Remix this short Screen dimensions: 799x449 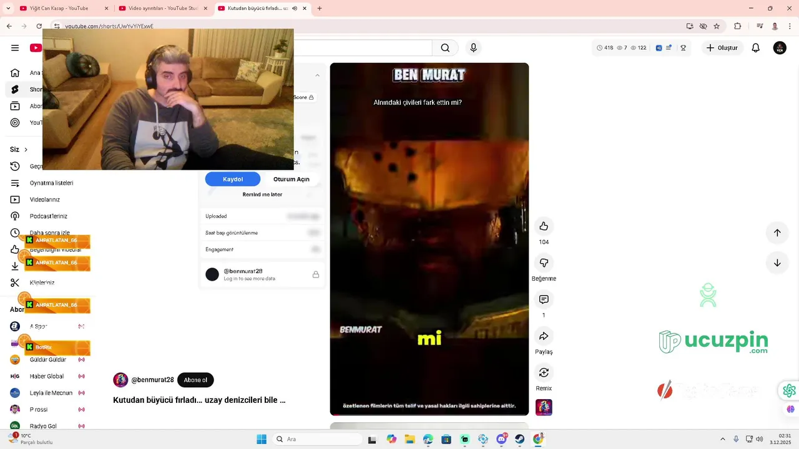click(544, 372)
